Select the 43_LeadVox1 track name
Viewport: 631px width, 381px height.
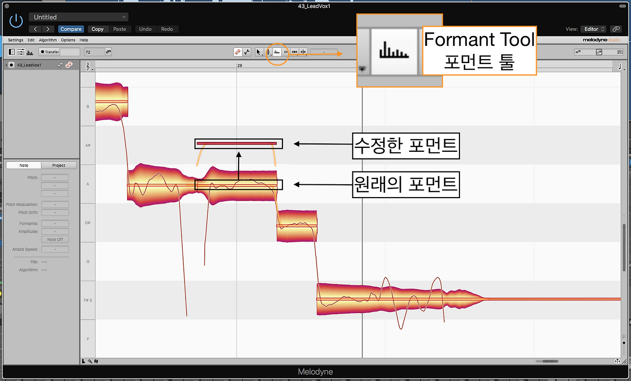tap(29, 65)
